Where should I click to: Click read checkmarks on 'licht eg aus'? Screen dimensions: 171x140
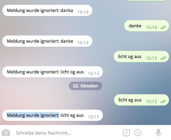coord(163,101)
